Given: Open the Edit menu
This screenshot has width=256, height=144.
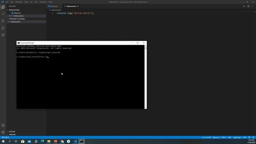Looking at the screenshot, I should click(12, 2).
